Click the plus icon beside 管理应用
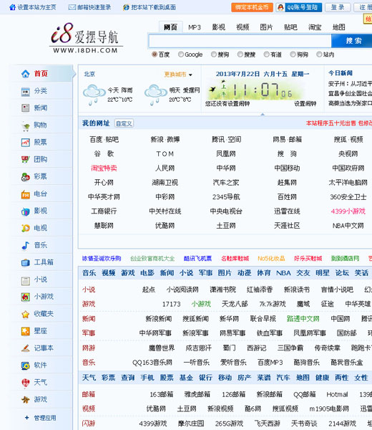Screen dimensions: 372x430 tap(26, 418)
